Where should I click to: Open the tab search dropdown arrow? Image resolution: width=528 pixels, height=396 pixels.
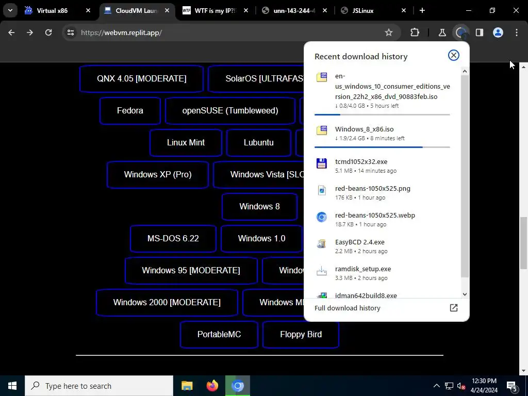coord(10,10)
